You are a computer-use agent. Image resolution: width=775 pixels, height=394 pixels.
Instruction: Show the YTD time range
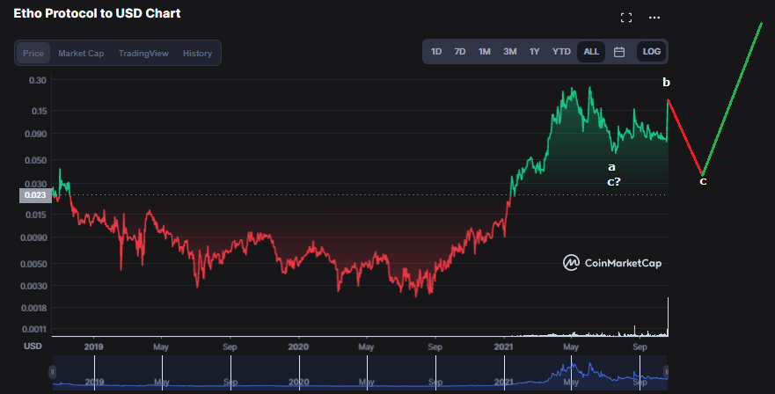[x=561, y=52]
